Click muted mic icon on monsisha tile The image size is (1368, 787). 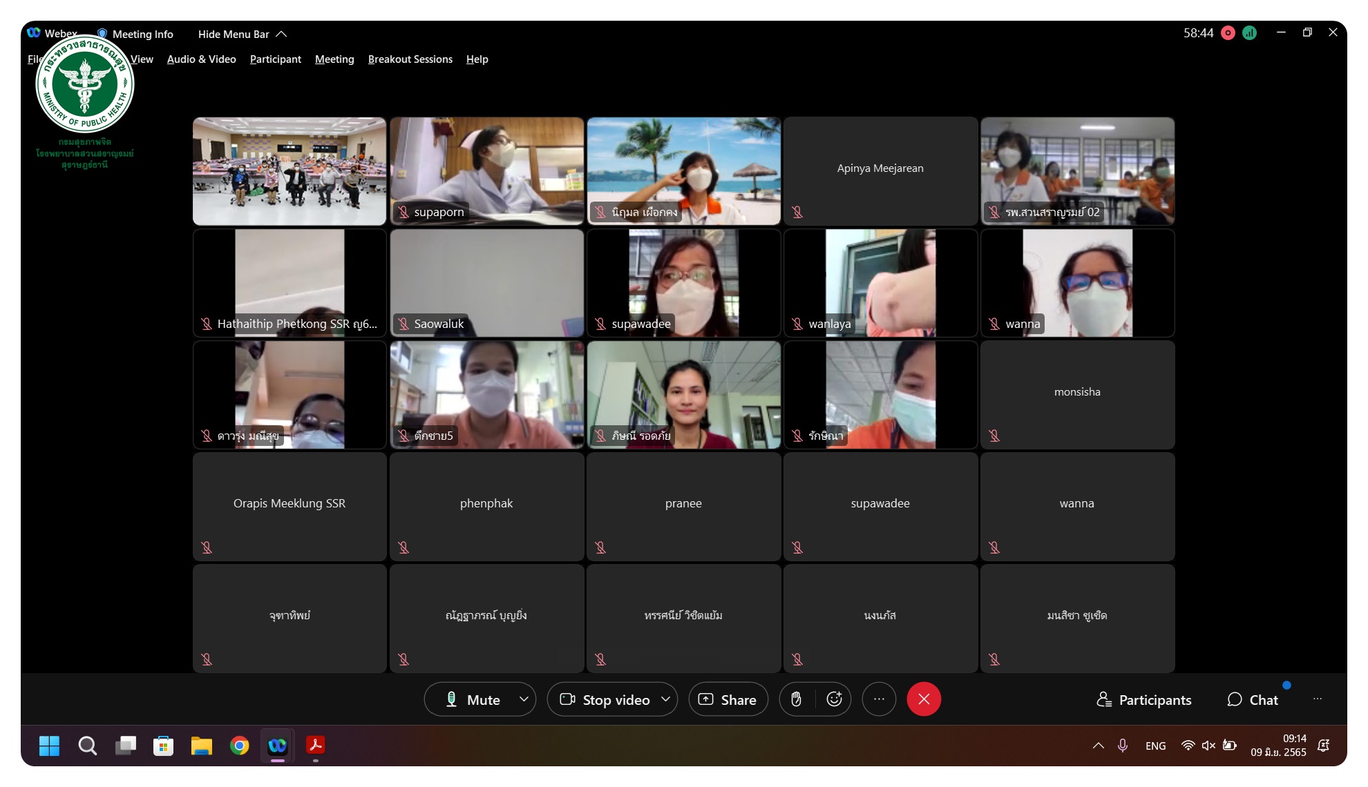click(x=994, y=436)
